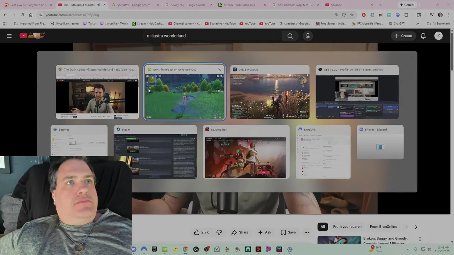Viewport: 454px width, 255px height.
Task: Open YouTube notifications bell
Action: 423,36
